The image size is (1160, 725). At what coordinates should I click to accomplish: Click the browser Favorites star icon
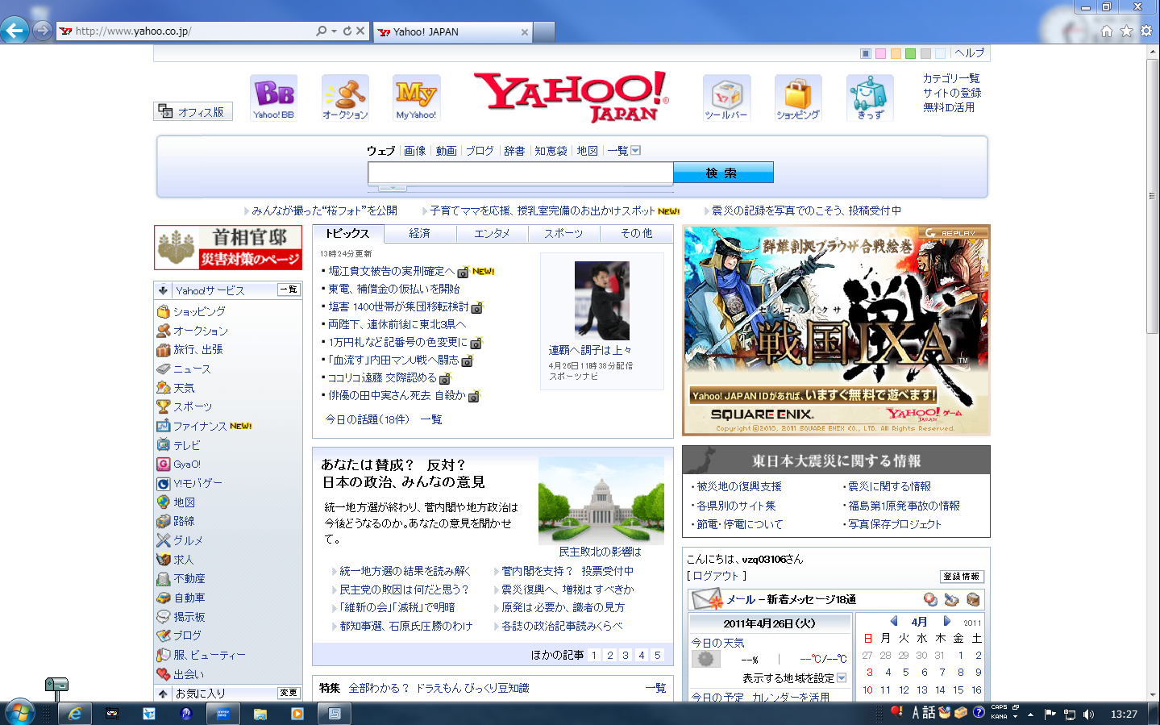(x=1126, y=31)
